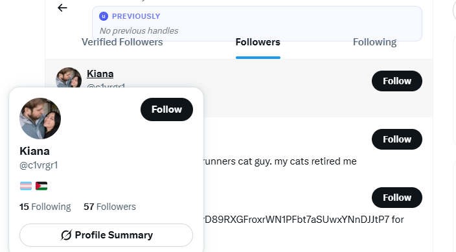
Task: Open the Profile Summary button
Action: (106, 235)
